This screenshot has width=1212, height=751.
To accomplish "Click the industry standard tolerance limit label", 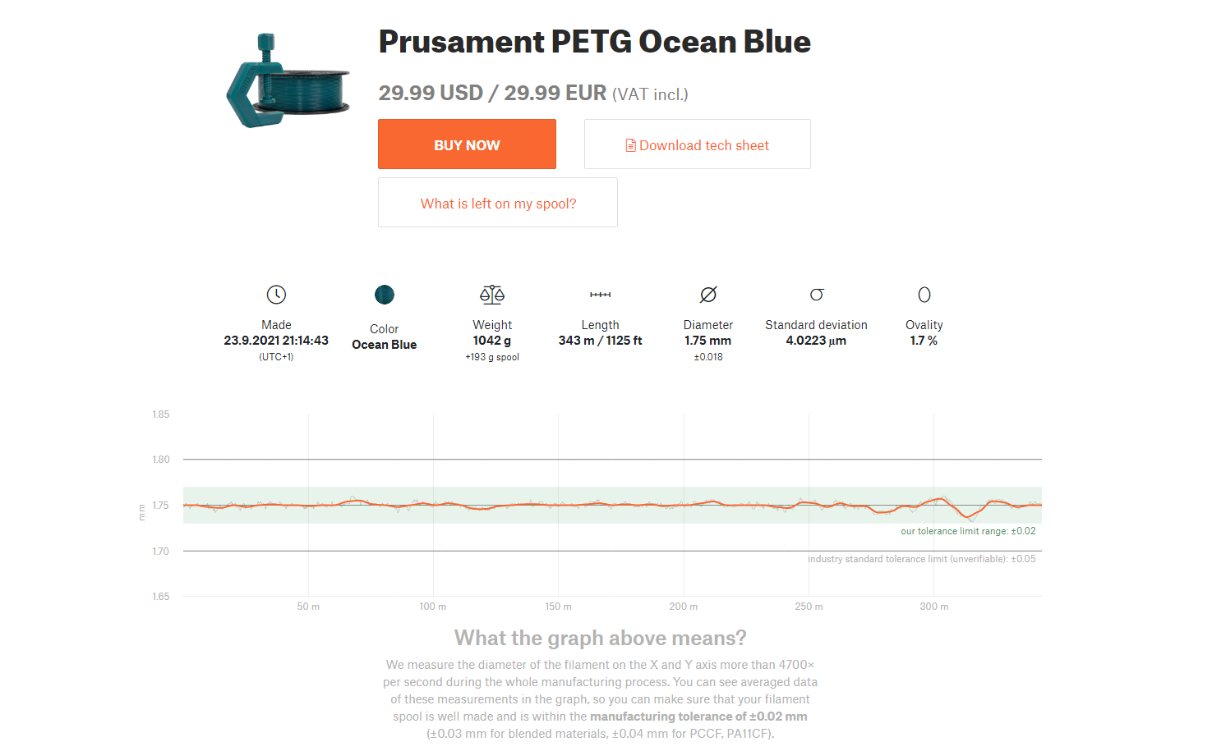I will 921,559.
